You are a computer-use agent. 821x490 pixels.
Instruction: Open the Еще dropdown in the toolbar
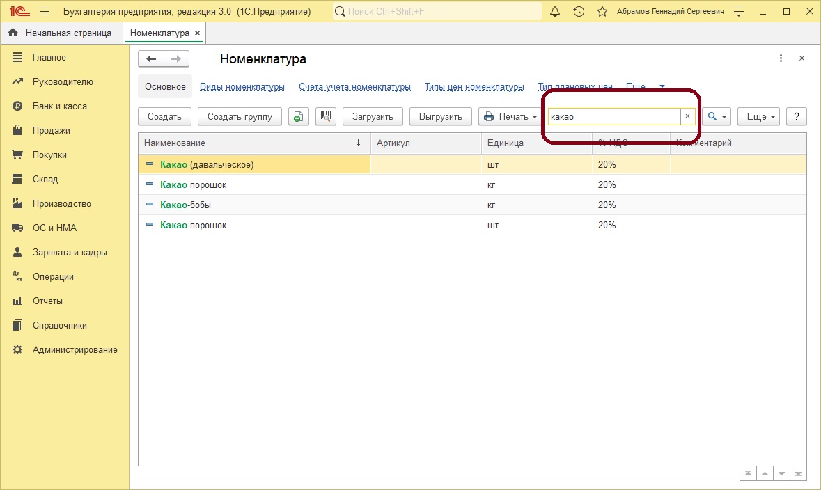[x=760, y=116]
